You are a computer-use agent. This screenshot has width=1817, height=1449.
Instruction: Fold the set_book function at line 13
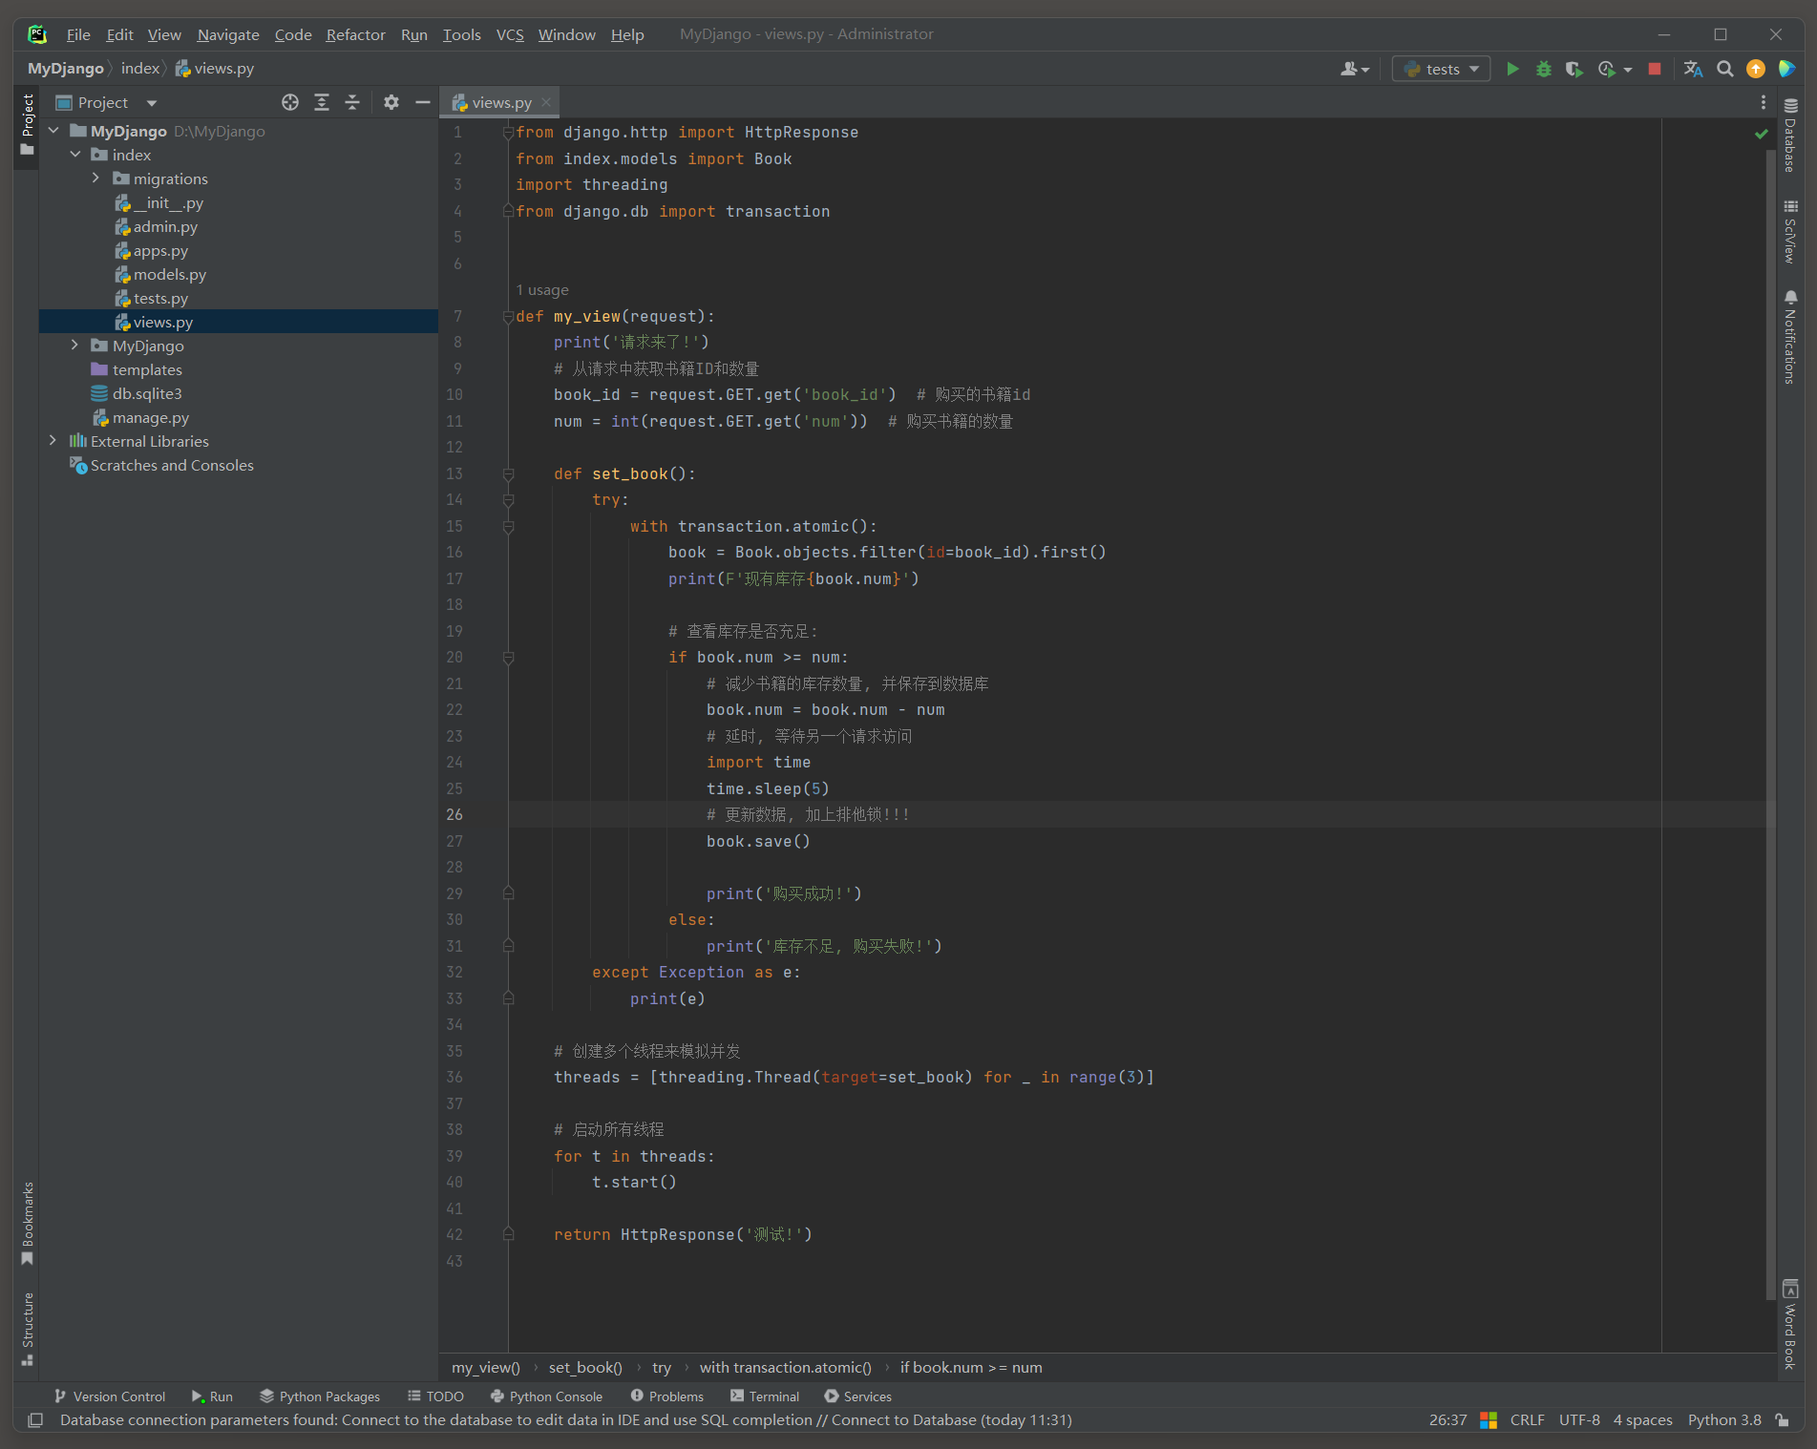point(508,474)
